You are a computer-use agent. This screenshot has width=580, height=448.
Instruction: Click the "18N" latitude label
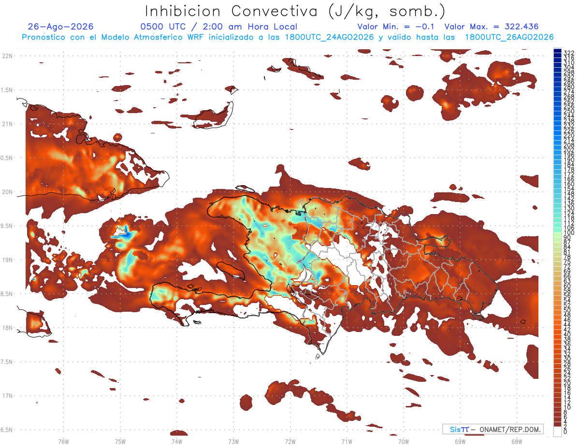coord(7,328)
